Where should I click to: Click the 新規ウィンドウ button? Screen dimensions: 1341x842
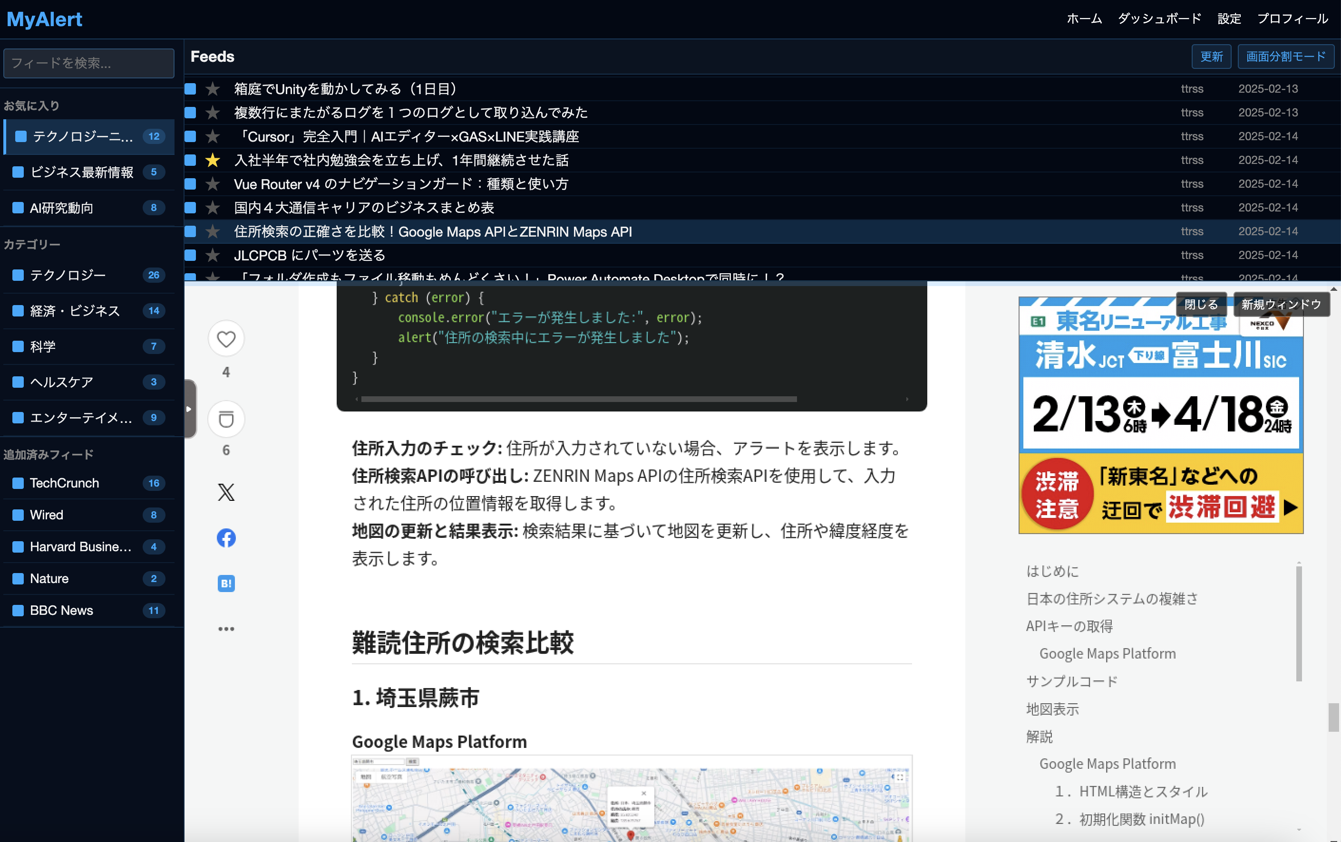click(x=1282, y=305)
